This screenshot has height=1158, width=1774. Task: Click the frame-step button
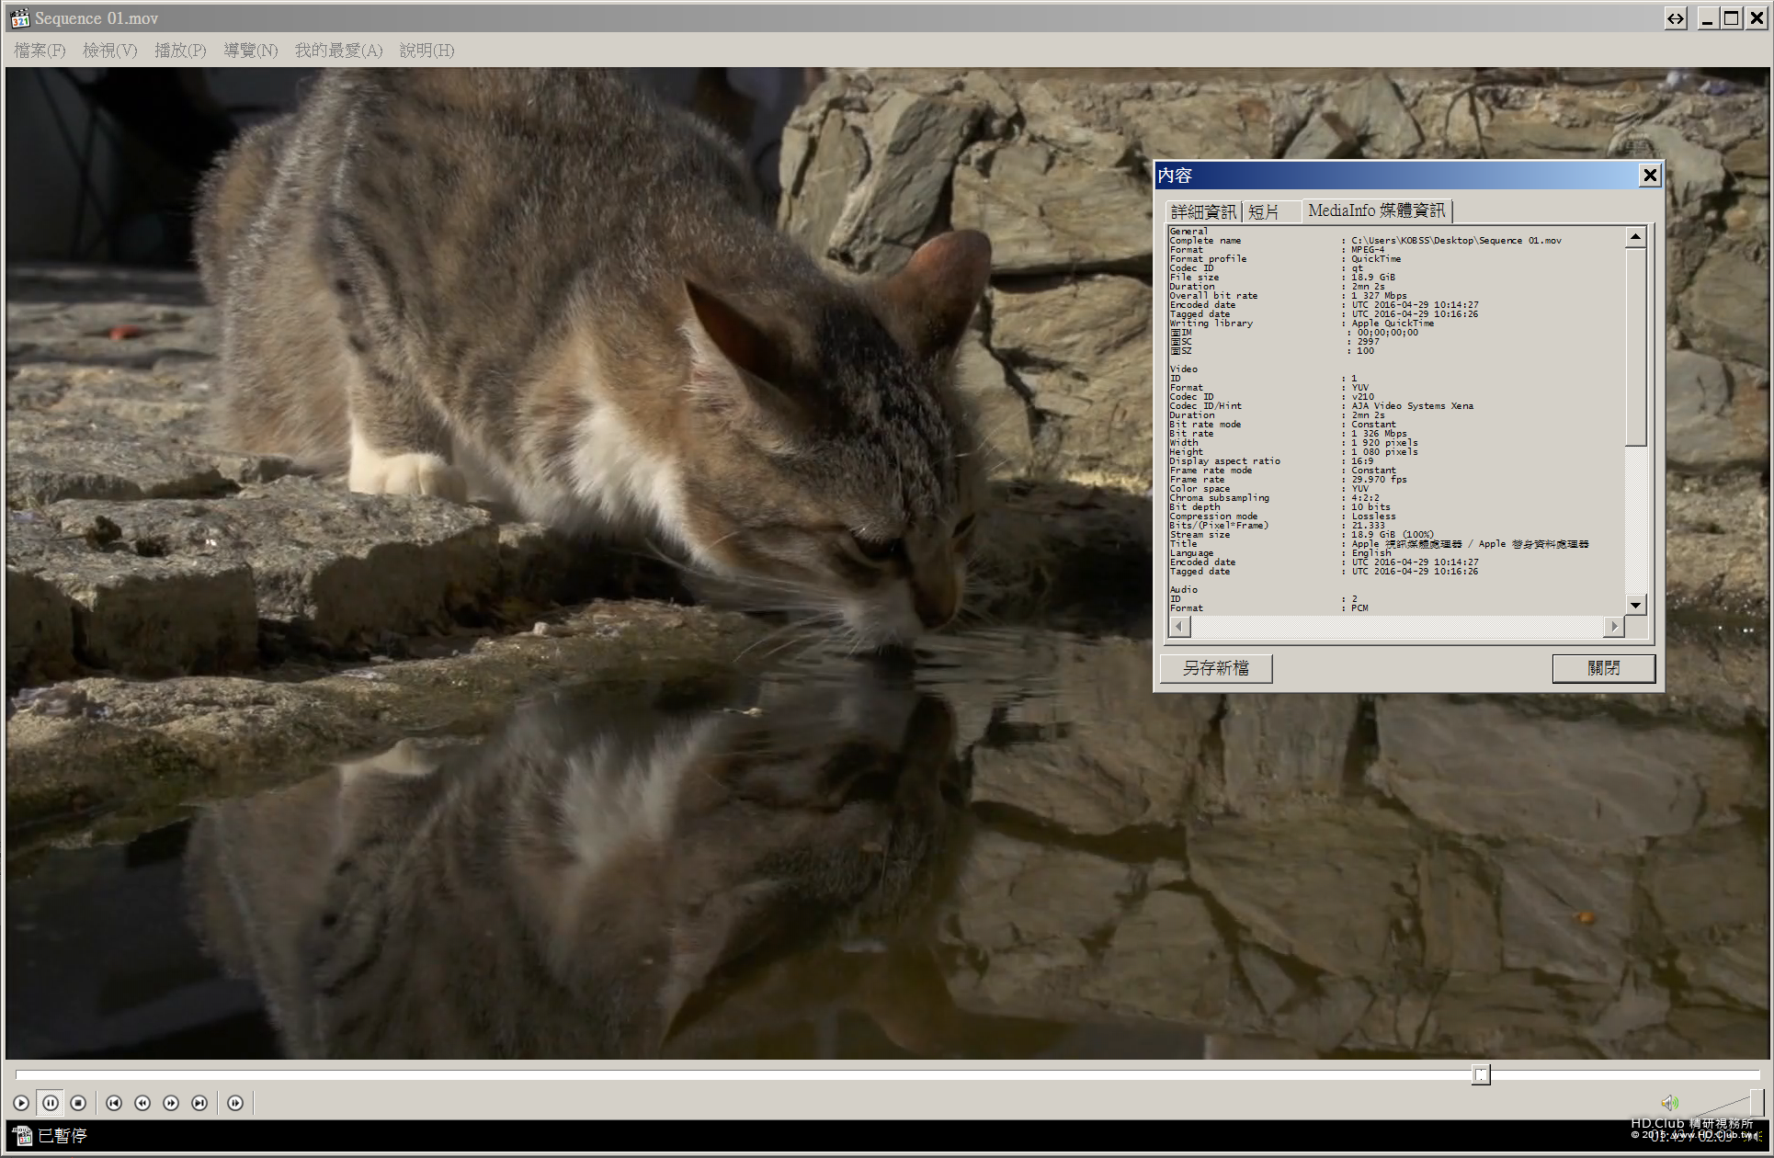pyautogui.click(x=235, y=1103)
